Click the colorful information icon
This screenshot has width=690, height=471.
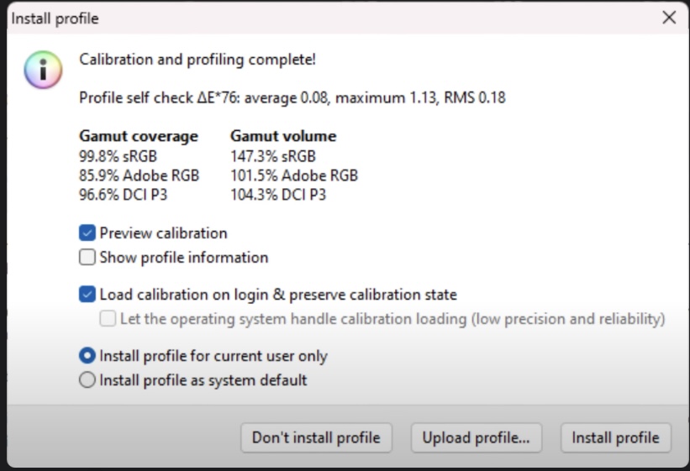43,69
